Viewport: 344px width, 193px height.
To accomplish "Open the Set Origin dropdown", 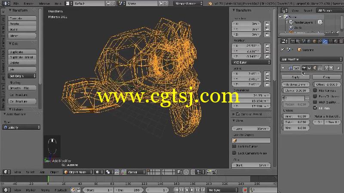I will tap(22, 76).
